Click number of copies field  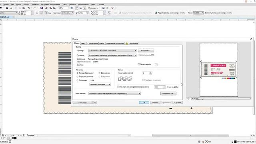pos(146,73)
